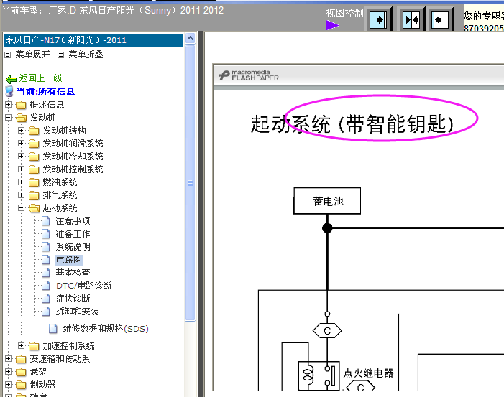This screenshot has height=397, width=504.
Task: Open the DTC/电路诊断 document icon
Action: click(46, 285)
